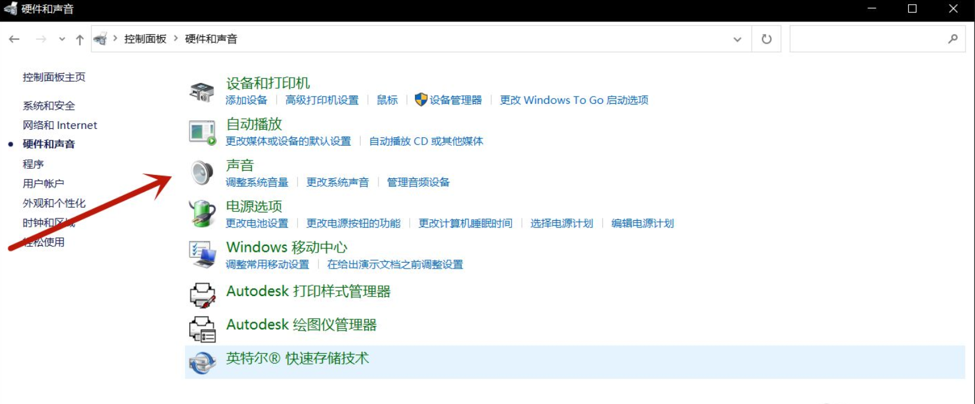The image size is (975, 404).
Task: Open the 自动播放 heading
Action: (254, 124)
